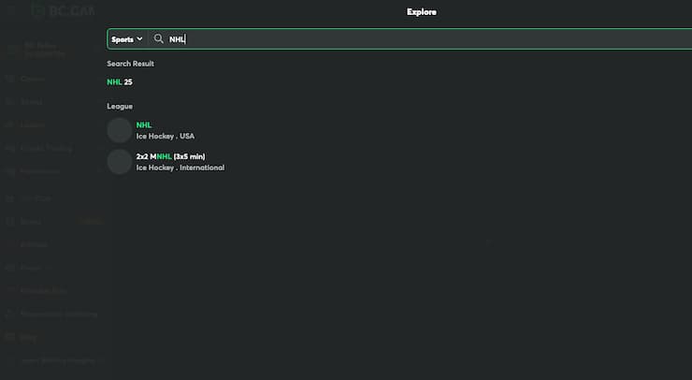The width and height of the screenshot is (692, 380).
Task: Select the NHL 25 search result
Action: (120, 82)
